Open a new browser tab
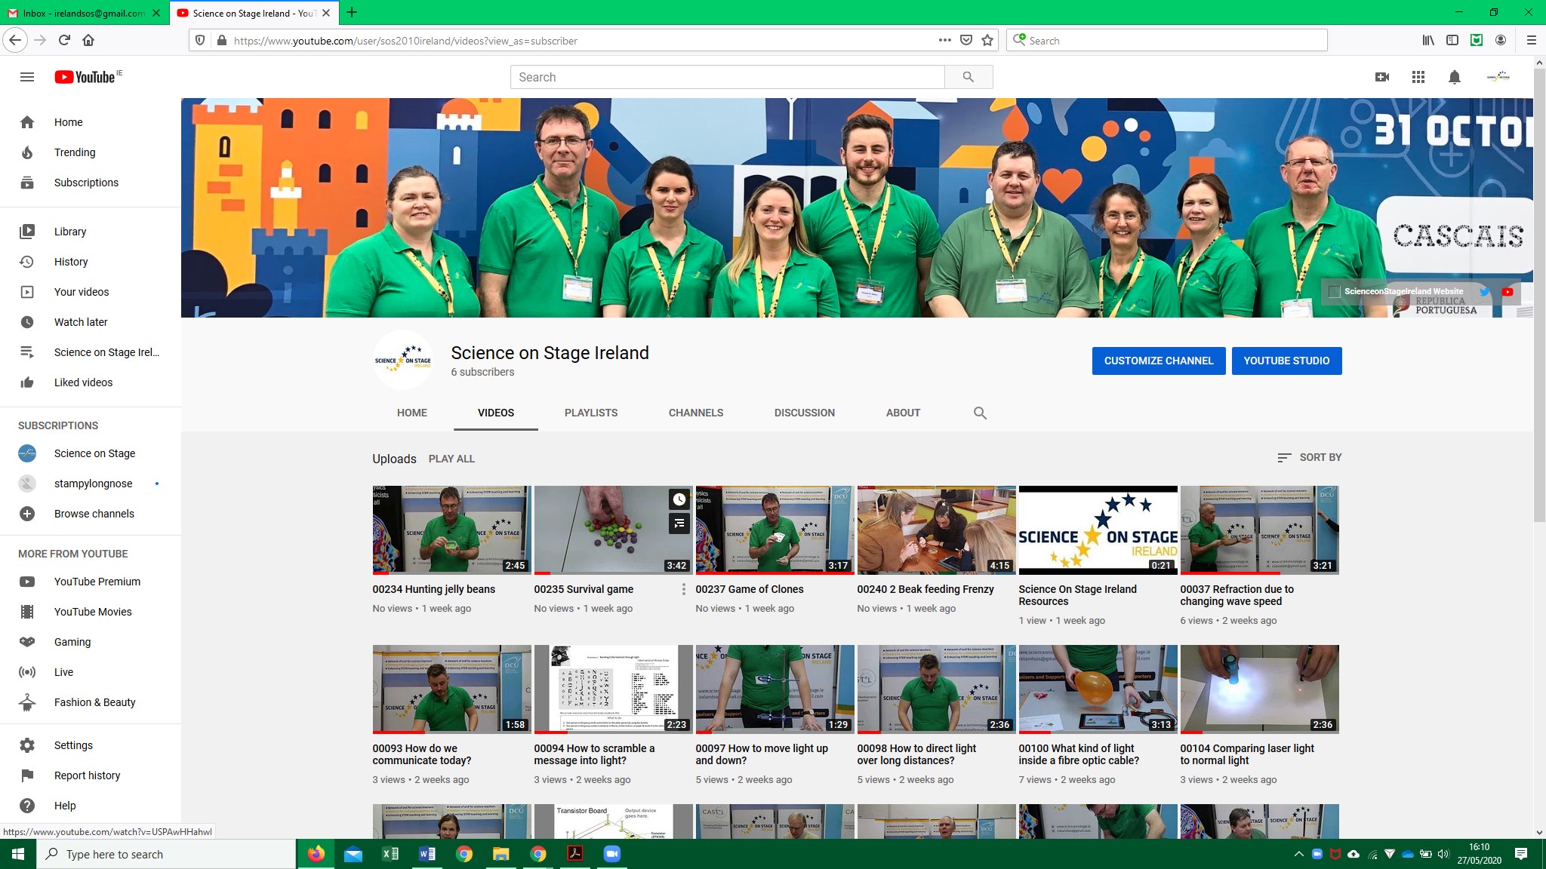This screenshot has height=869, width=1546. (x=352, y=12)
